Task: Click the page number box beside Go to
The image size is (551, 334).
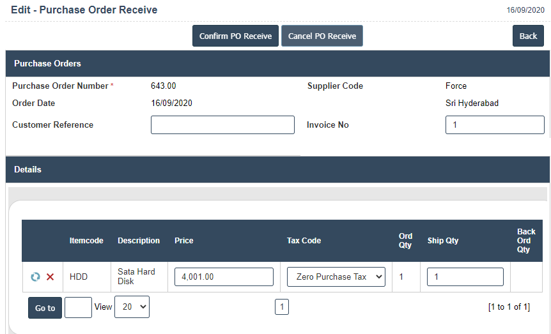Action: (78, 307)
